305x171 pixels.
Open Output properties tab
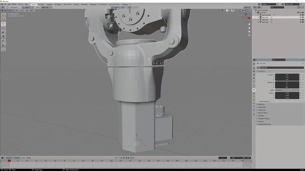[x=254, y=71]
